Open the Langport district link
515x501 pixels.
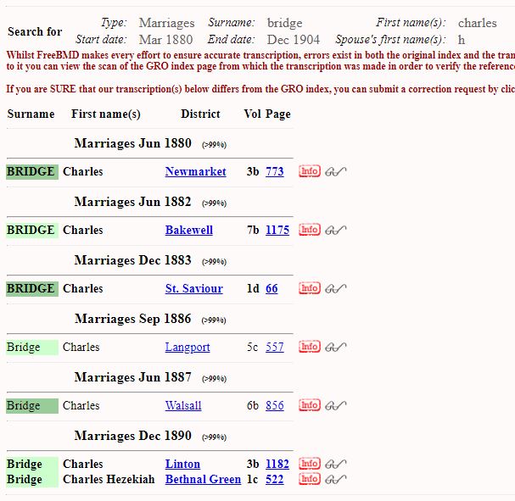(188, 347)
